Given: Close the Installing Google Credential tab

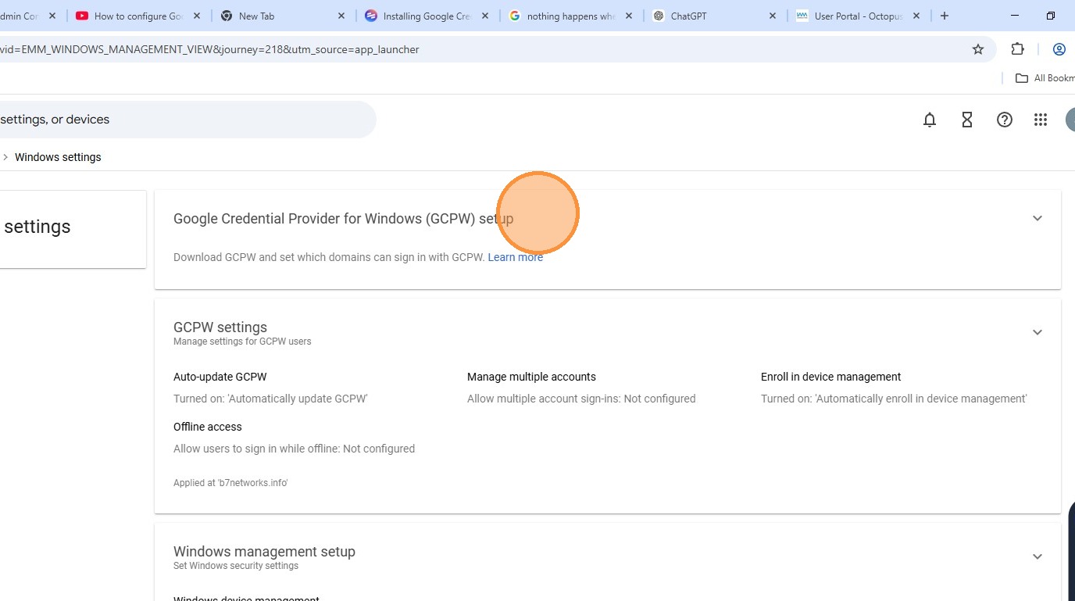Looking at the screenshot, I should click(485, 16).
